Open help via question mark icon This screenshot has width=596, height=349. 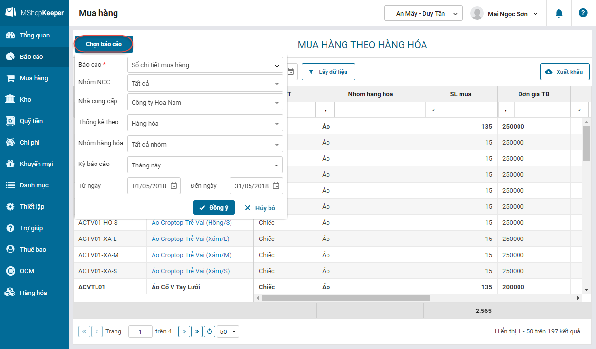click(x=583, y=13)
